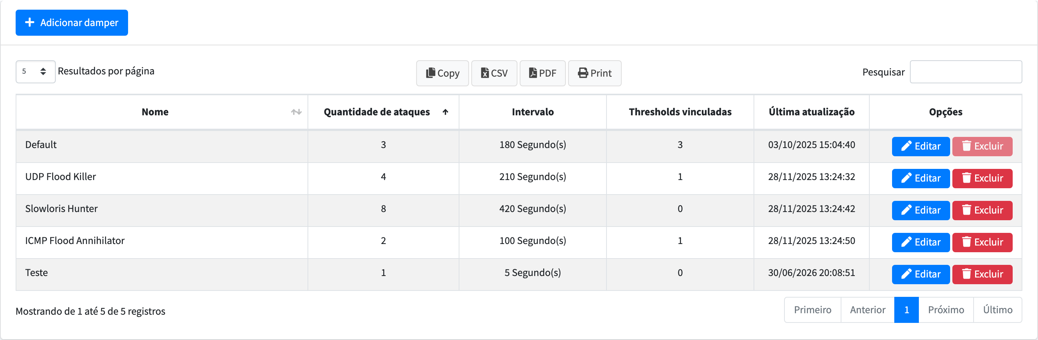This screenshot has width=1038, height=340.
Task: Export the table via PDF icon
Action: (533, 73)
